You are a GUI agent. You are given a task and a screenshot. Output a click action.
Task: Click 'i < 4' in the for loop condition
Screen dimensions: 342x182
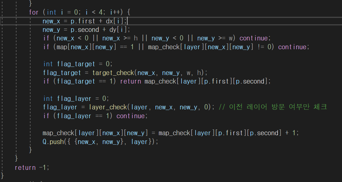[x=94, y=12]
